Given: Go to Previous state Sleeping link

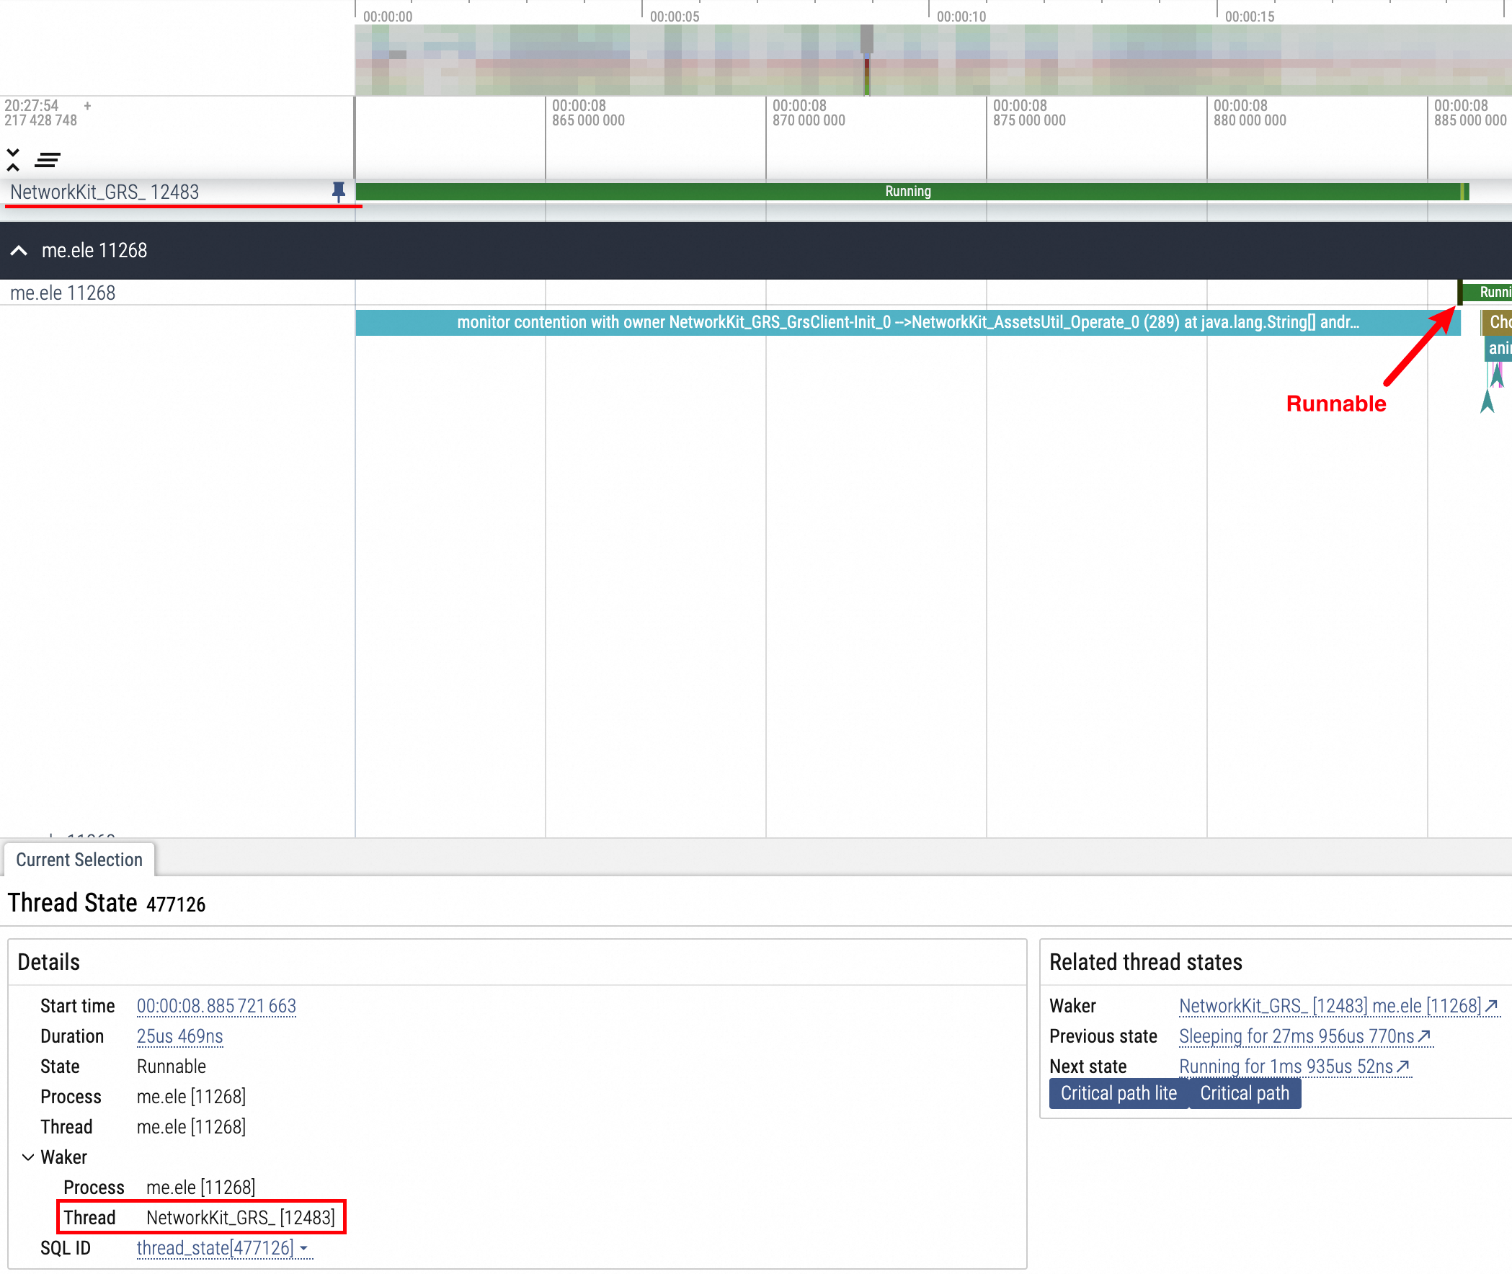Looking at the screenshot, I should click(x=1304, y=1036).
